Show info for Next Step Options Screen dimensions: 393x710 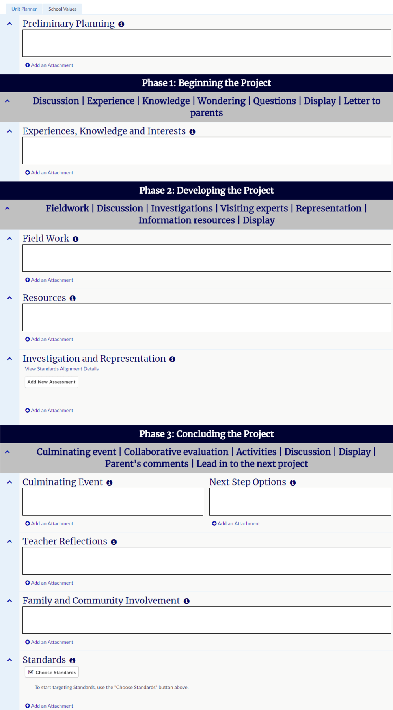coord(293,483)
